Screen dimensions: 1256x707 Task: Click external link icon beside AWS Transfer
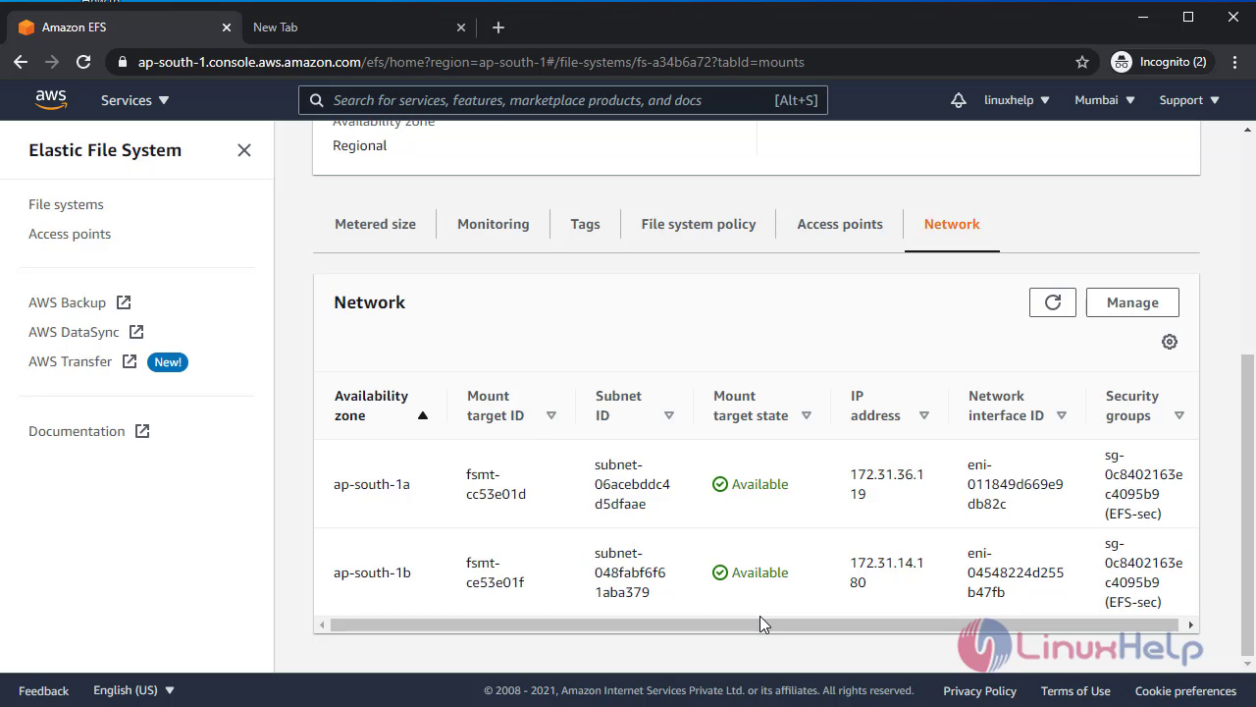pyautogui.click(x=130, y=361)
